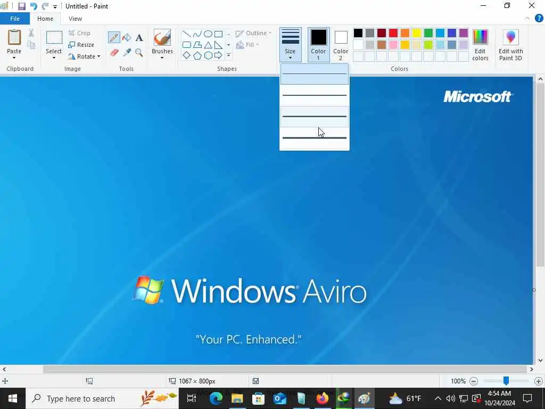Switch to the View tab
Image resolution: width=545 pixels, height=409 pixels.
coord(75,19)
